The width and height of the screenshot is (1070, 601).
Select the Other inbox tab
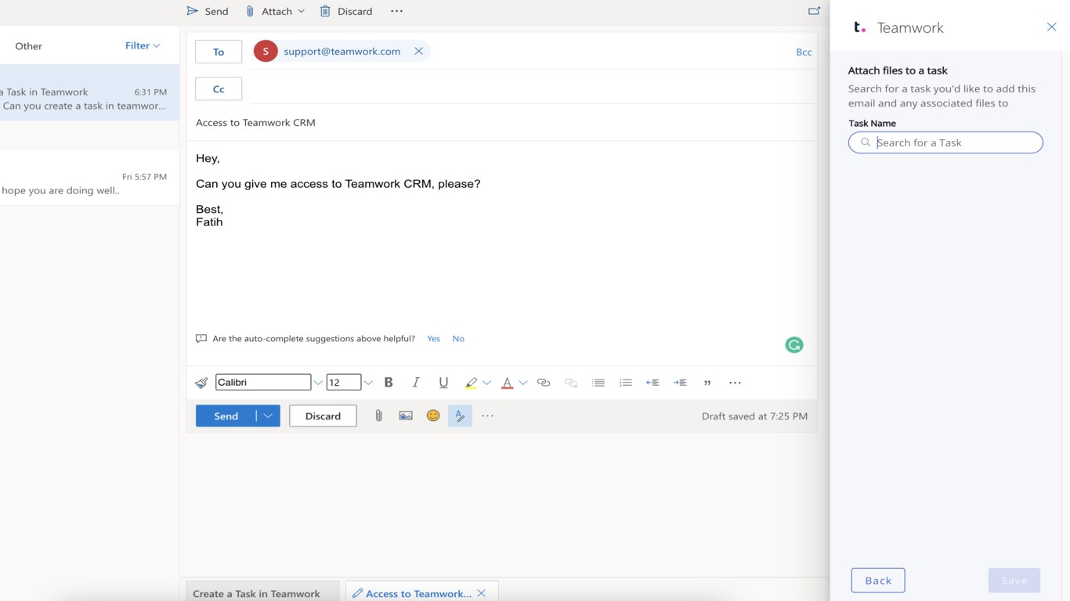(x=28, y=46)
